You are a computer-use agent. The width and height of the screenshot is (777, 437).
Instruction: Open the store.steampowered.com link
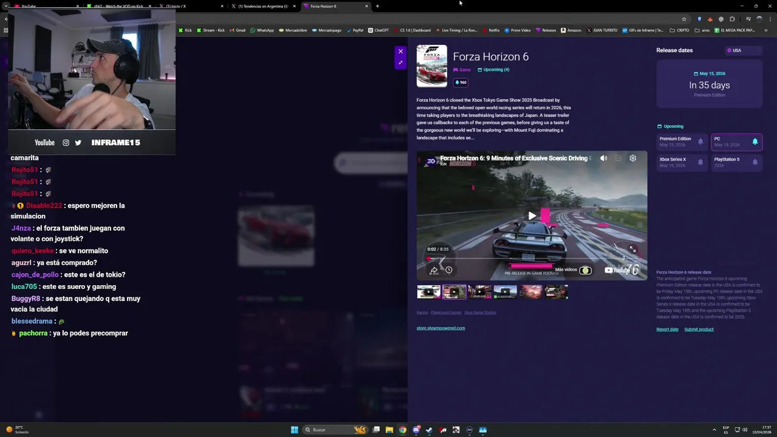coord(441,328)
